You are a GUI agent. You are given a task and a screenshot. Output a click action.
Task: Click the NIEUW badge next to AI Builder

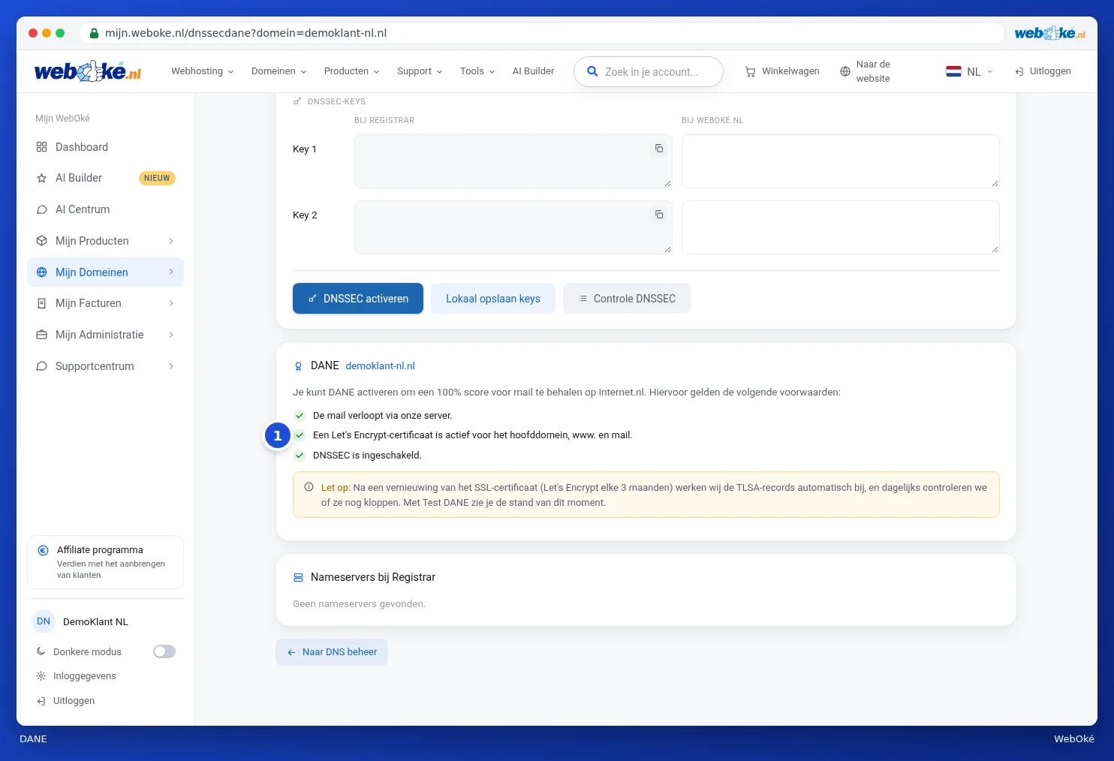[x=157, y=178]
